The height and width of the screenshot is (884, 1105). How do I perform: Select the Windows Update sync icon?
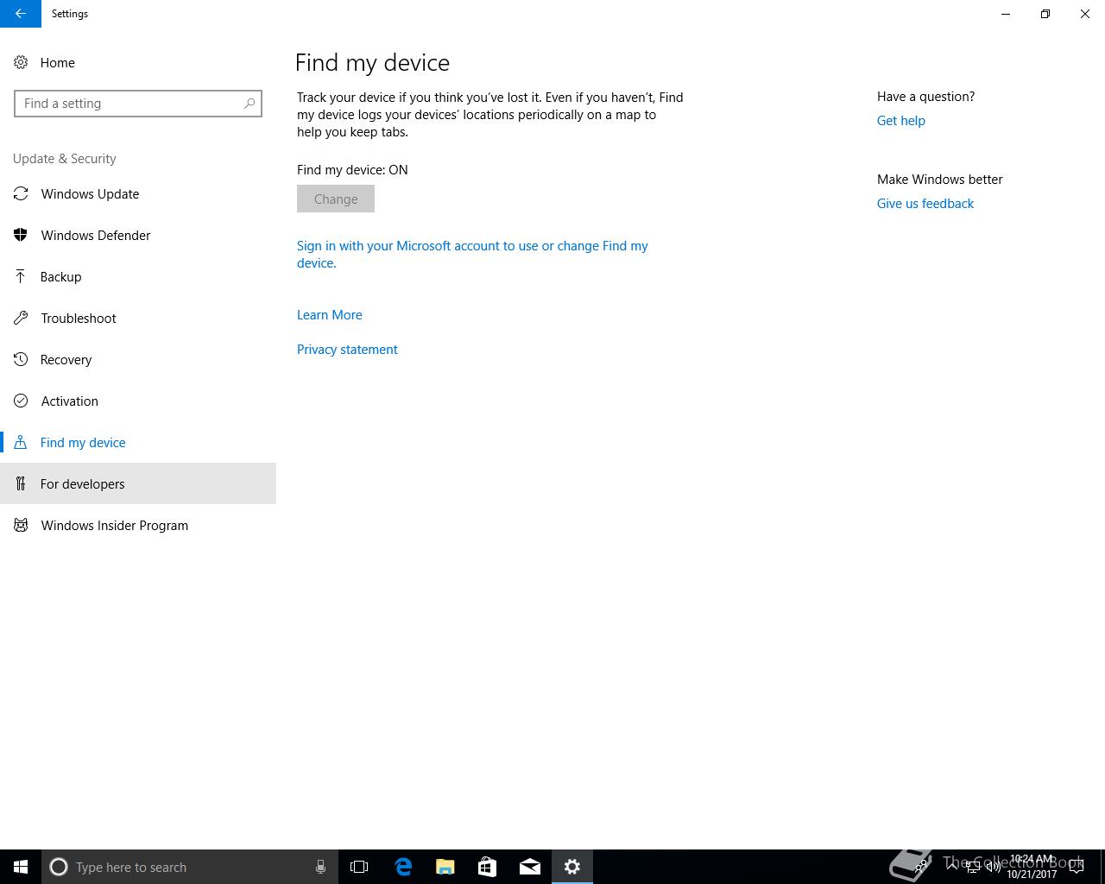21,194
